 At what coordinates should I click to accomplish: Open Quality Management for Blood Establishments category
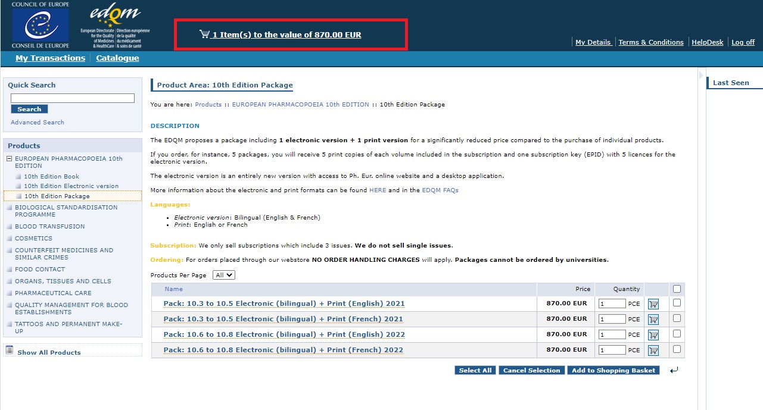[x=71, y=308]
